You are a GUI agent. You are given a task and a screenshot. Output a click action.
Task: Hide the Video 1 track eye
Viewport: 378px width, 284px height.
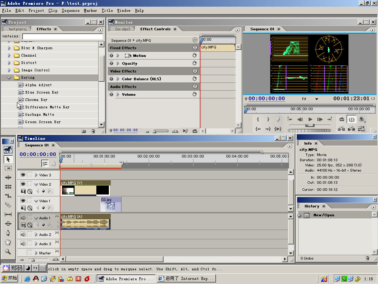(23, 200)
